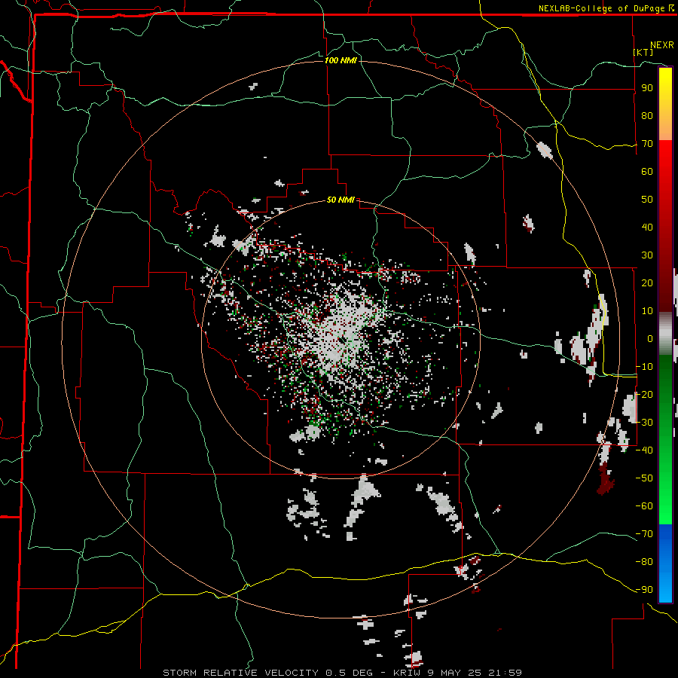Viewport: 678px width, 678px height.
Task: Click the positive 60 scale value
Action: point(647,171)
